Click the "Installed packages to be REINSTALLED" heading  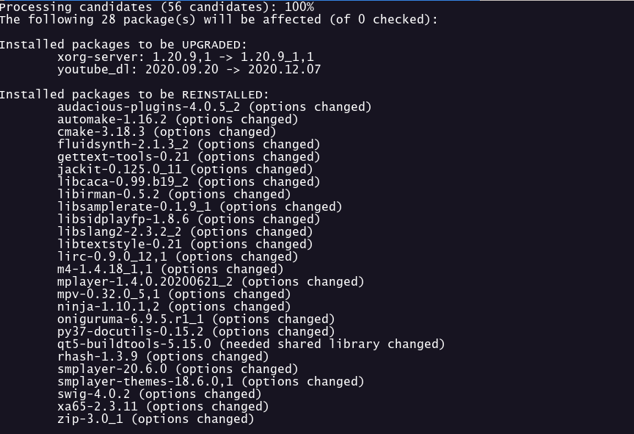tap(134, 94)
